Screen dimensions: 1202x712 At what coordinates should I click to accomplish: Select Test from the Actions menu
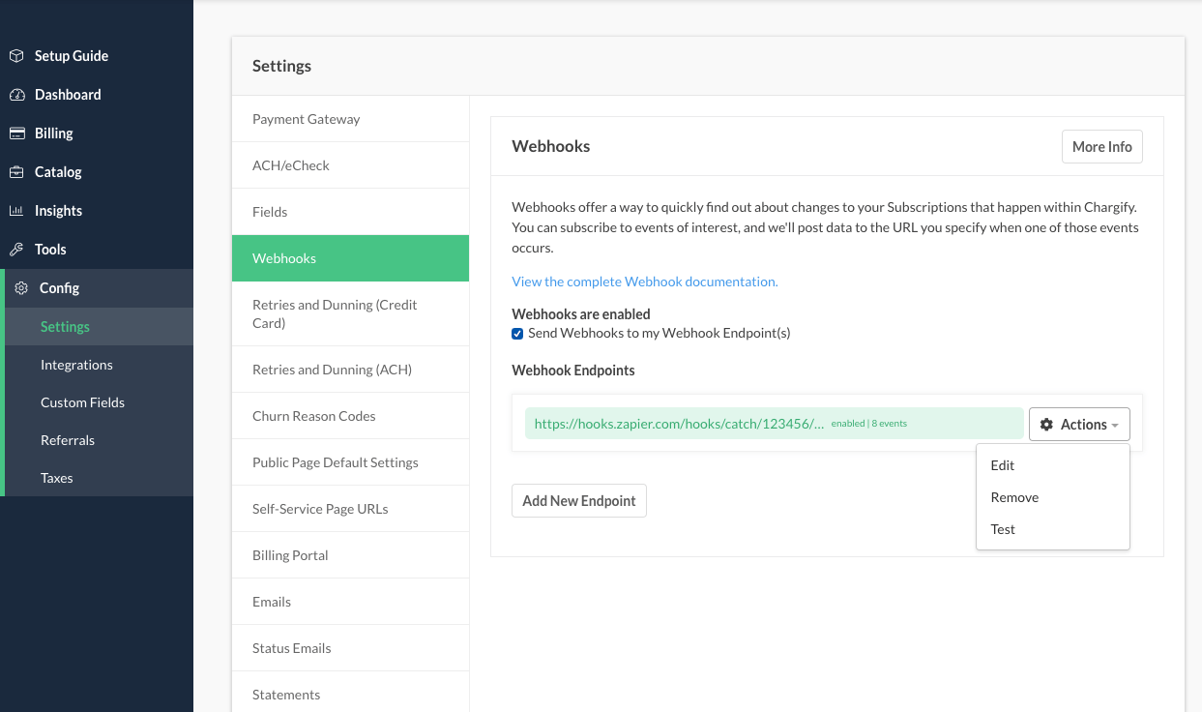click(1003, 529)
